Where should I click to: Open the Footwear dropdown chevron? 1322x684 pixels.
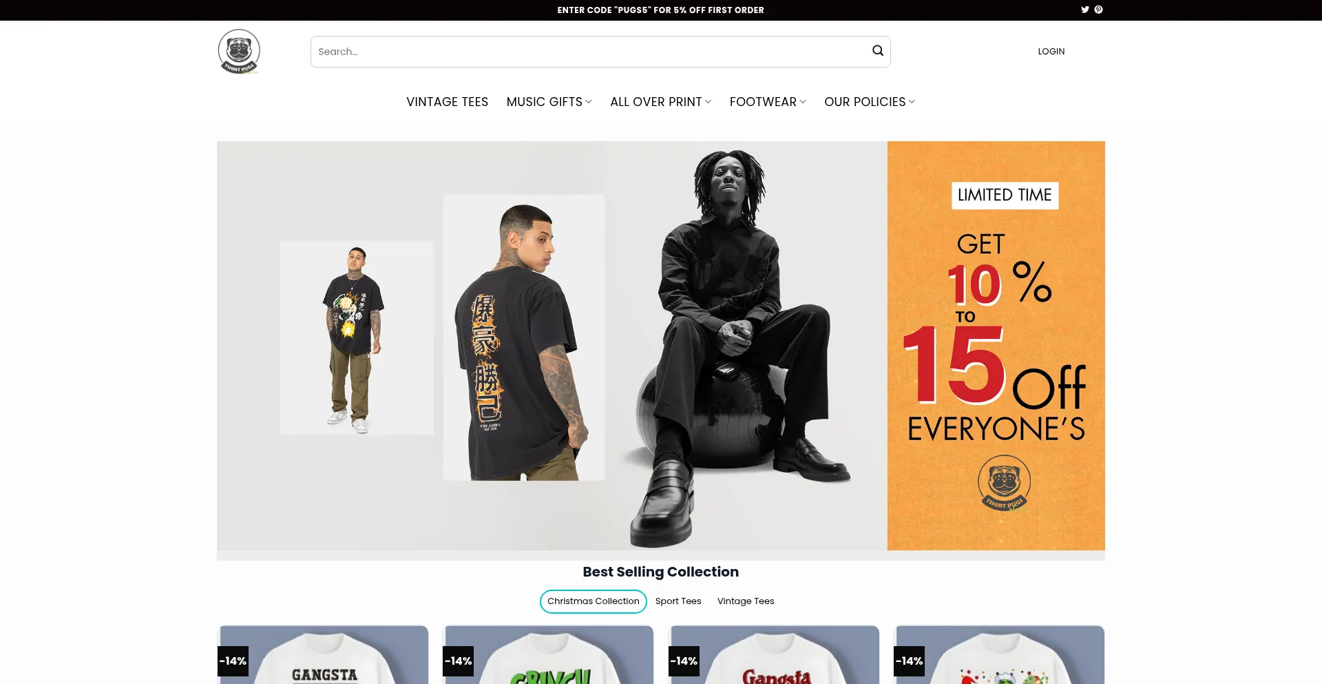click(x=803, y=102)
